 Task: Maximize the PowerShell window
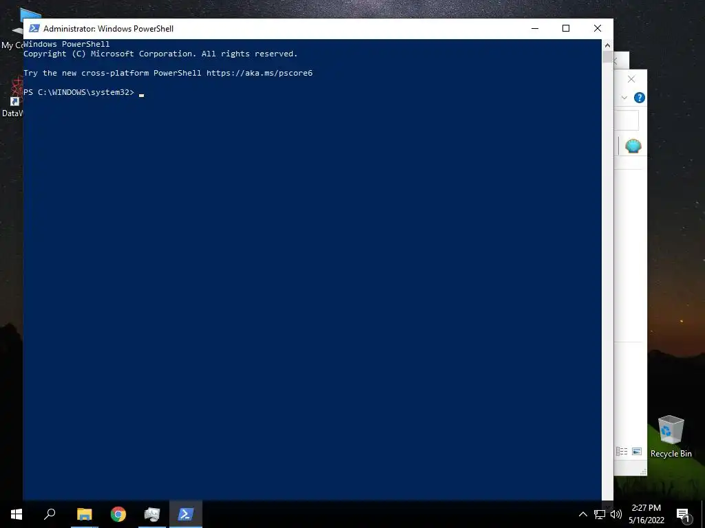566,28
